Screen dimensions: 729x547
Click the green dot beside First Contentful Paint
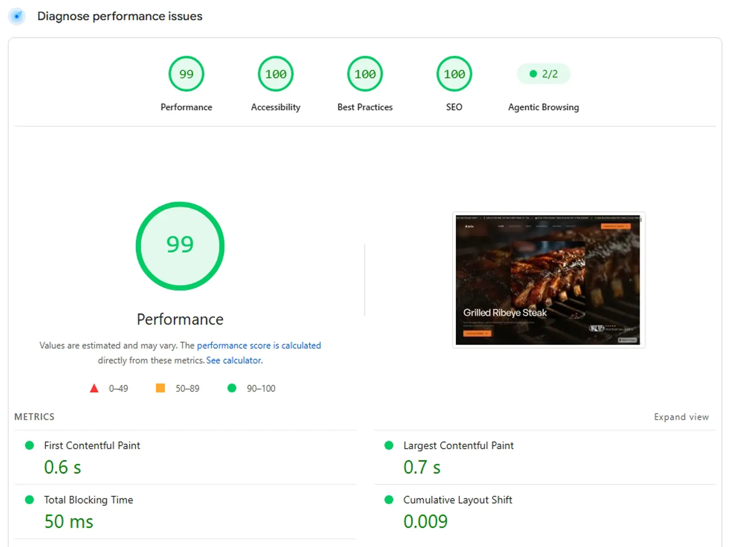30,445
